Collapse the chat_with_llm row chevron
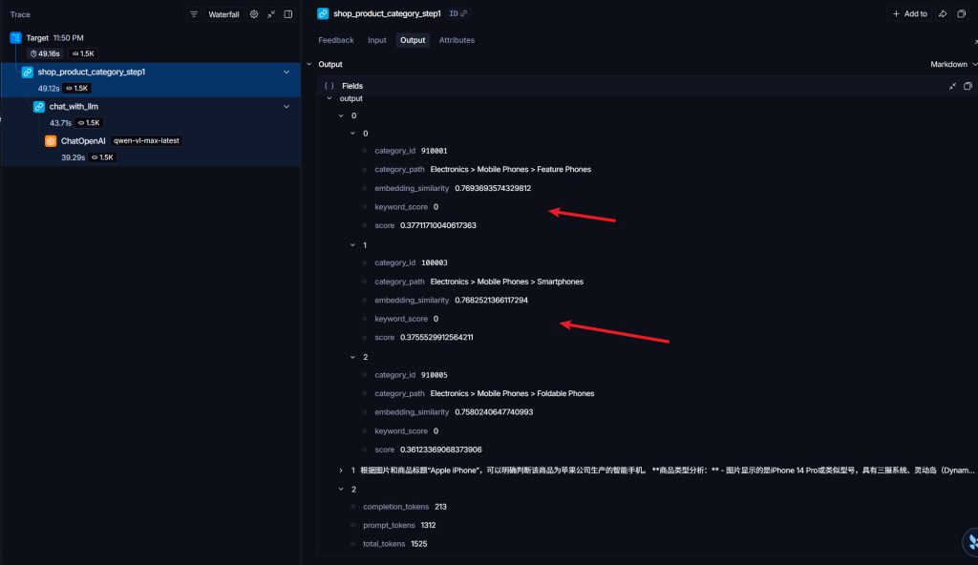This screenshot has height=565, width=978. click(287, 106)
